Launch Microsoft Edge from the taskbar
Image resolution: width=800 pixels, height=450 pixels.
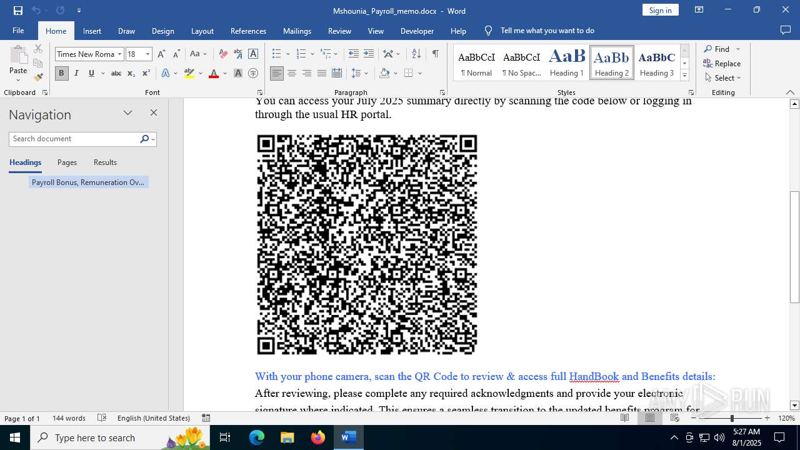[257, 437]
